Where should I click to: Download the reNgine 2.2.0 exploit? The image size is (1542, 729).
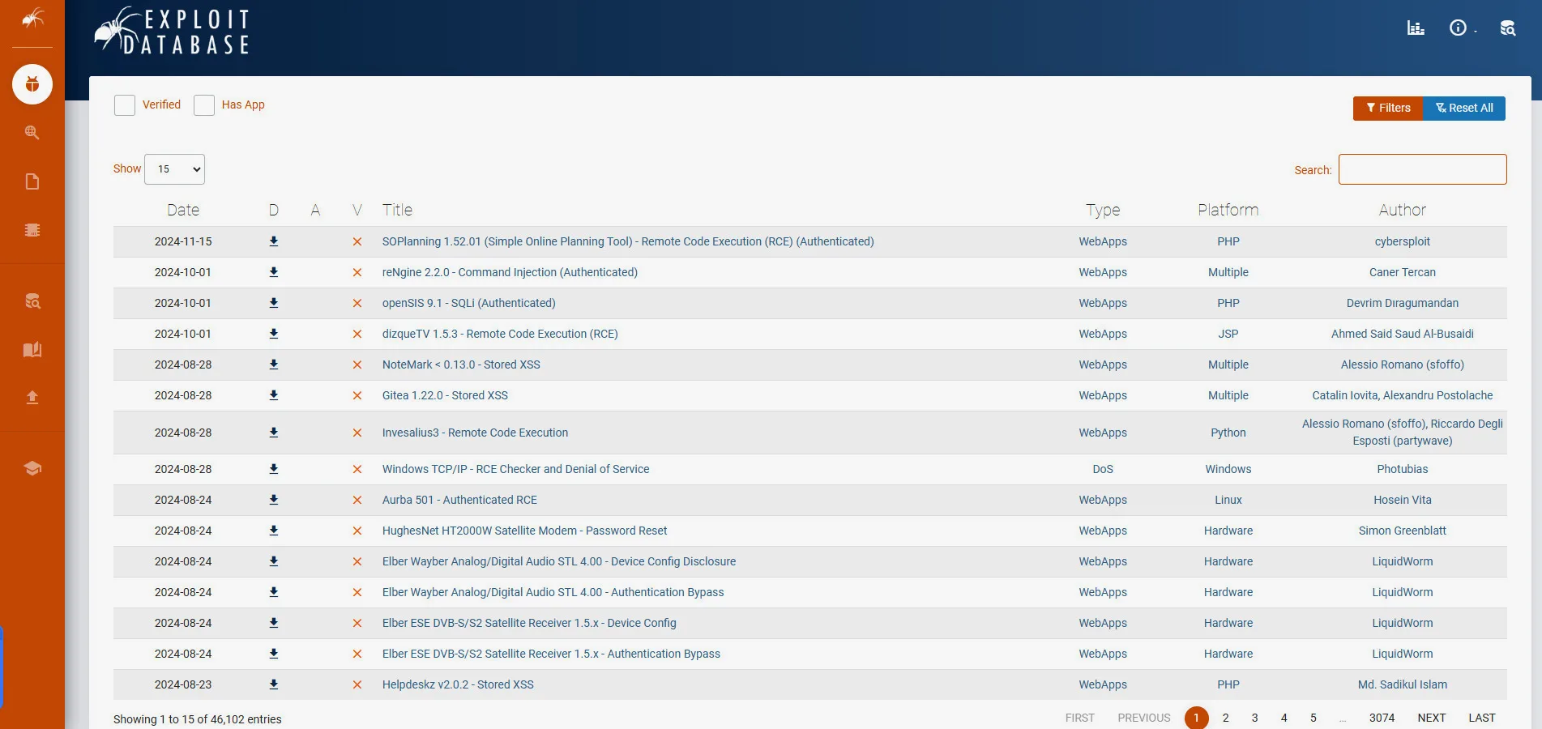(274, 272)
